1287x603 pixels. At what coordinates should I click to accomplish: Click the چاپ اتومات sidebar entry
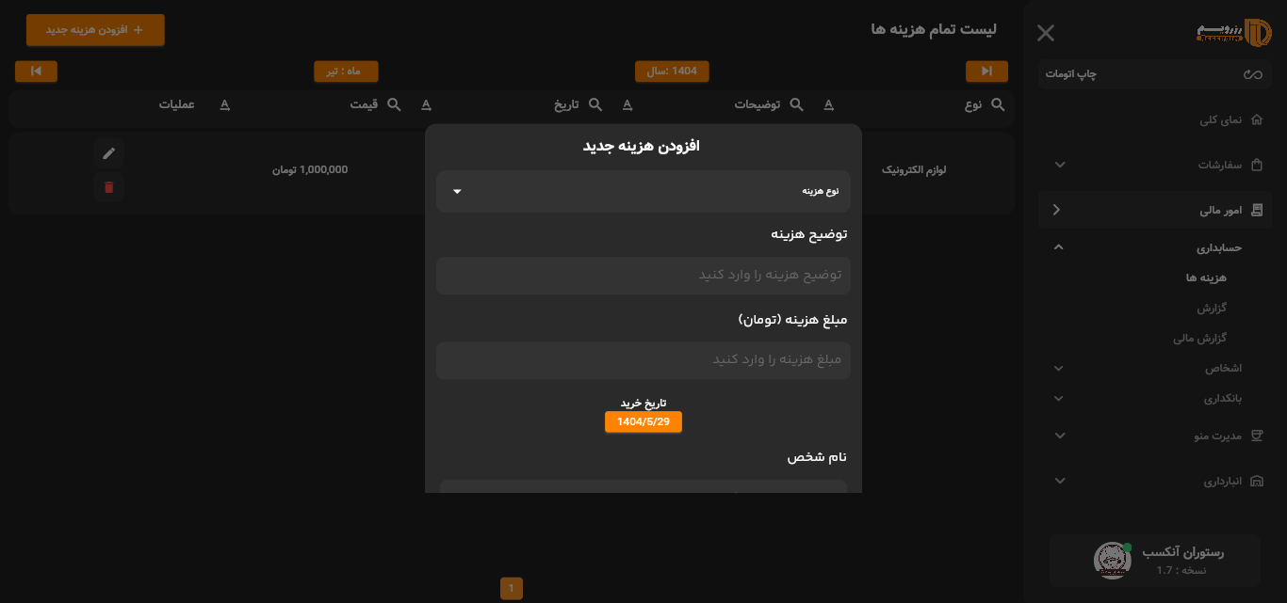(x=1155, y=74)
